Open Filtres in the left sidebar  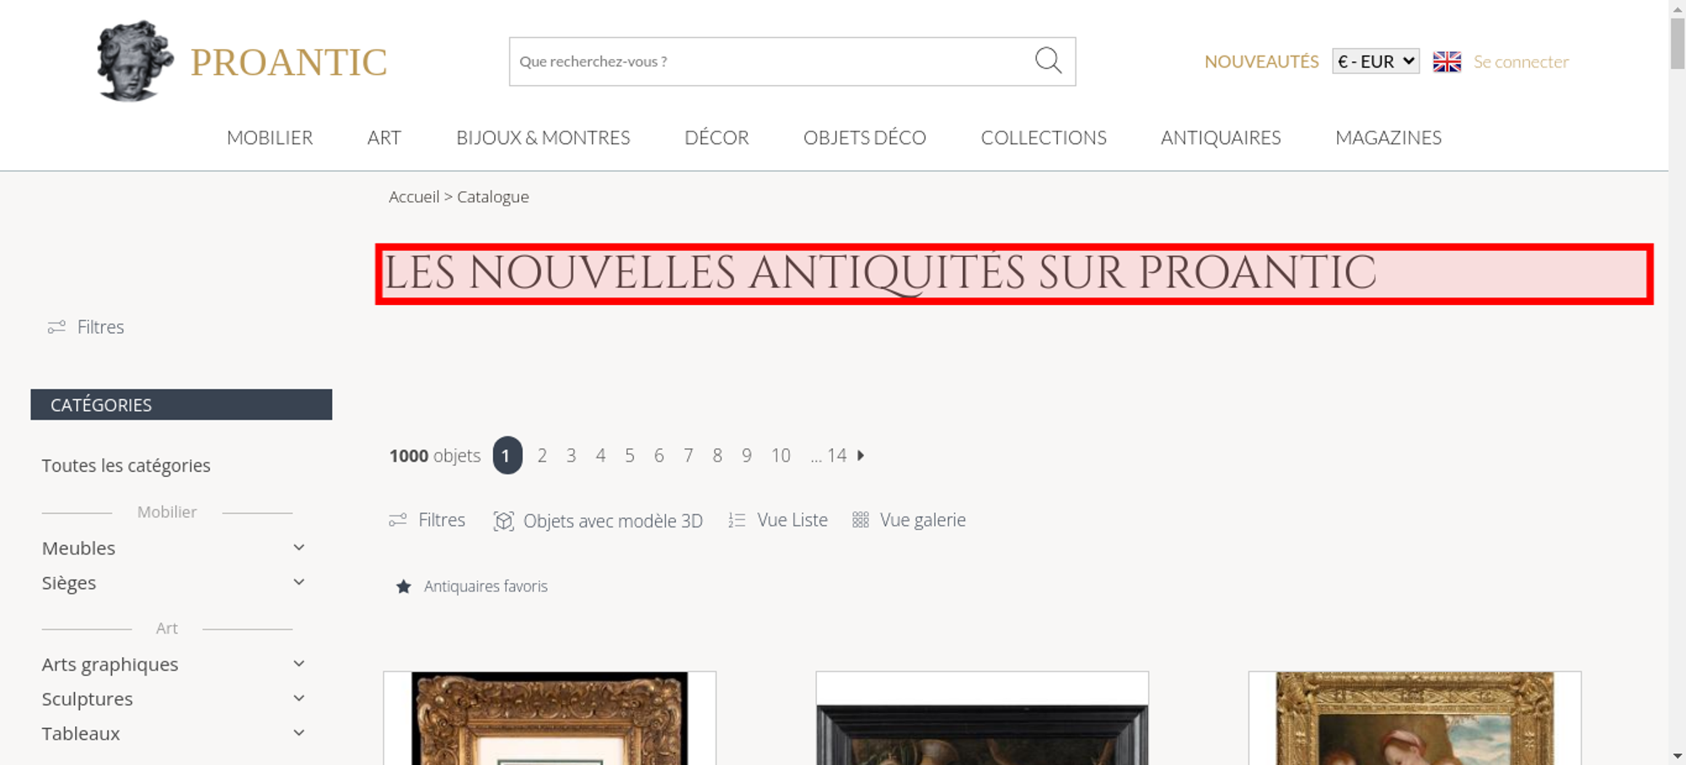pyautogui.click(x=86, y=327)
